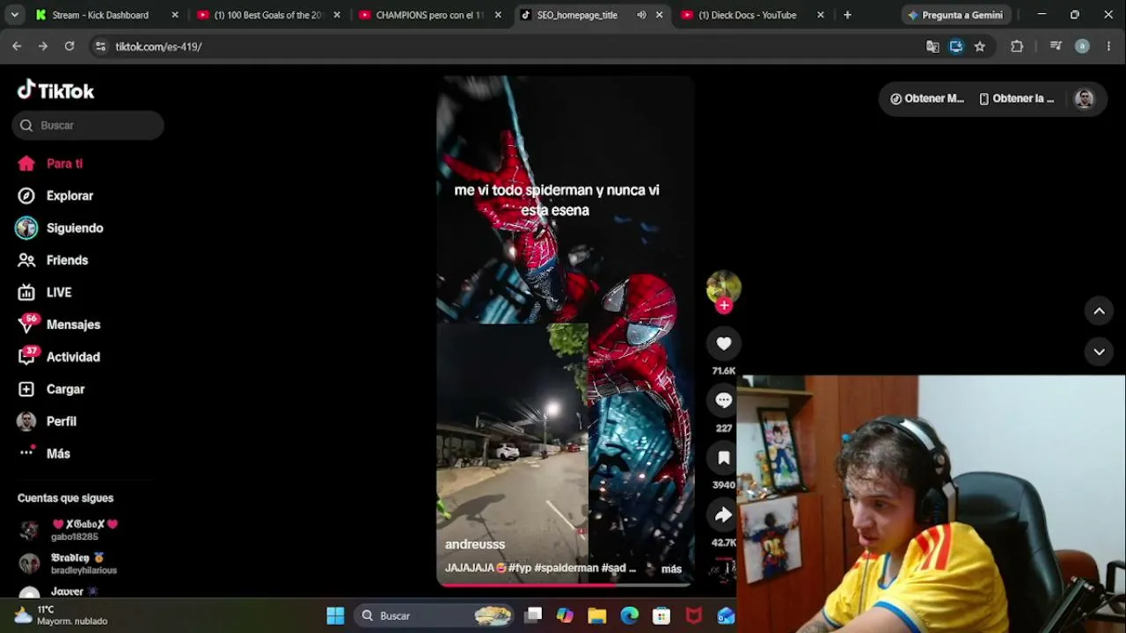Click the Obtener M... button
Screen dimensions: 1126x633
[927, 98]
